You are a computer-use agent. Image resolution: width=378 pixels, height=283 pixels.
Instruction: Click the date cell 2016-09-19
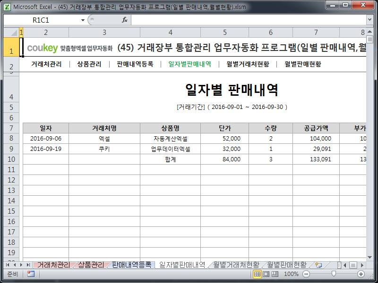coord(46,149)
